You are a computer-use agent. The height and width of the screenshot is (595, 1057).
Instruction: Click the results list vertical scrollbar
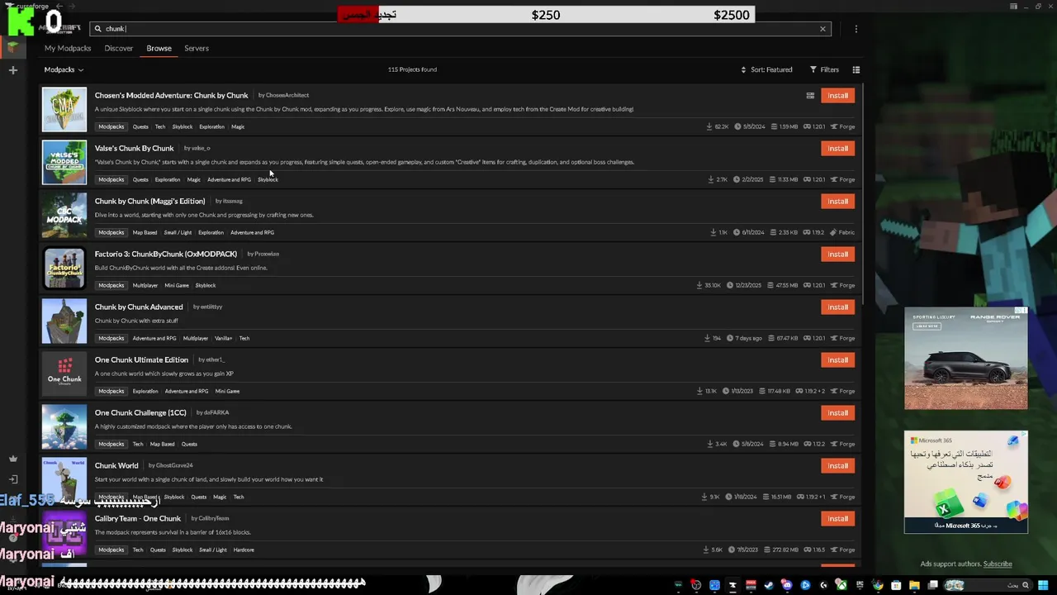(862, 194)
